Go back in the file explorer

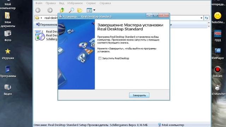38,10
